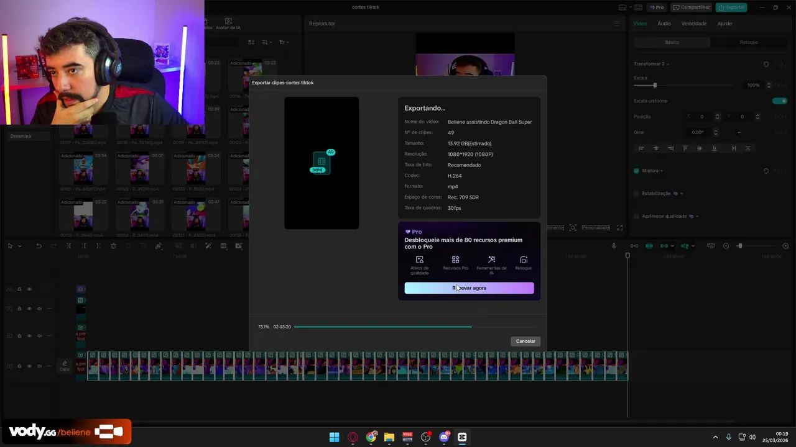Screen dimensions: 796x447
Task: Select the Avatar de IA tab
Action: (x=228, y=24)
